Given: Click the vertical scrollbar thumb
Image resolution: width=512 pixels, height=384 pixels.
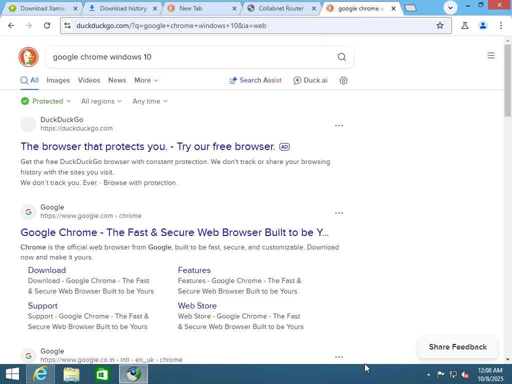Looking at the screenshot, I should pos(507,80).
